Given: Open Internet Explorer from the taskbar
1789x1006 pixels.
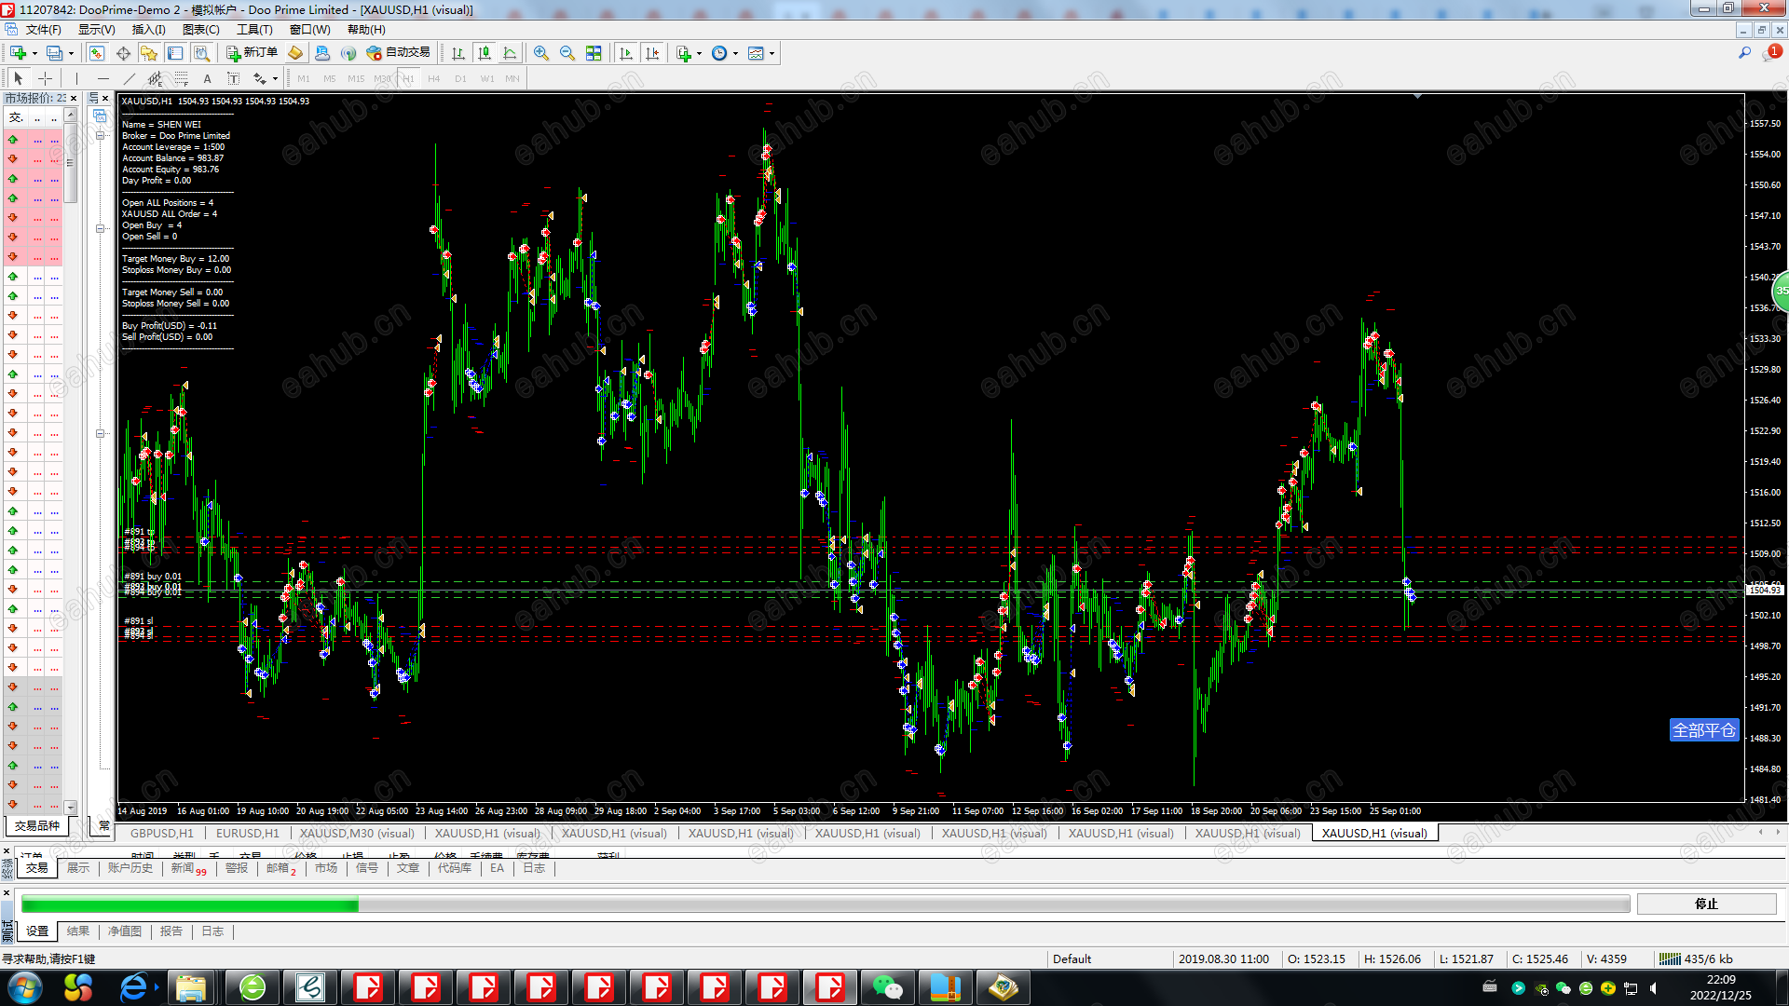Looking at the screenshot, I should coord(133,987).
